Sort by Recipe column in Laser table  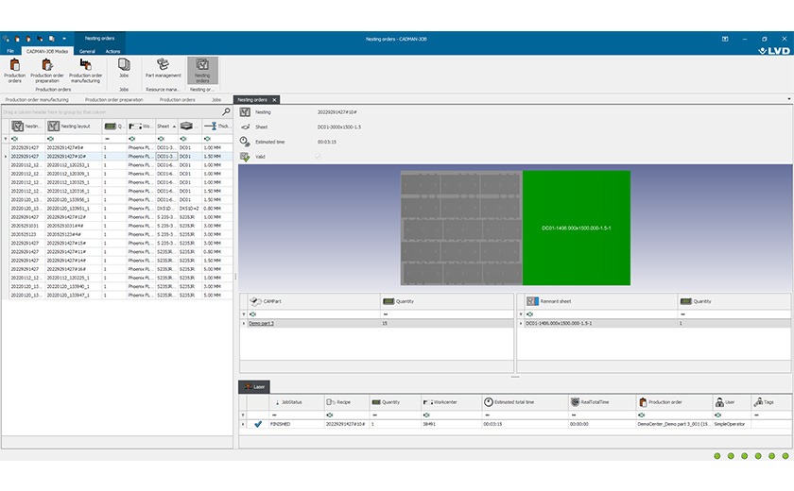346,402
